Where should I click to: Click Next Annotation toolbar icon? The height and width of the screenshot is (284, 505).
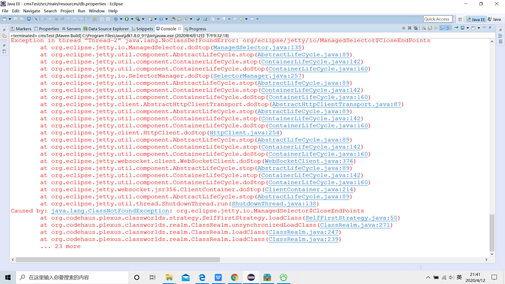pyautogui.click(x=213, y=19)
